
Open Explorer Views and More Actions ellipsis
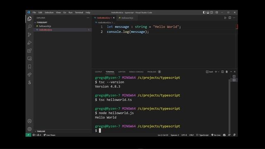tap(88, 18)
